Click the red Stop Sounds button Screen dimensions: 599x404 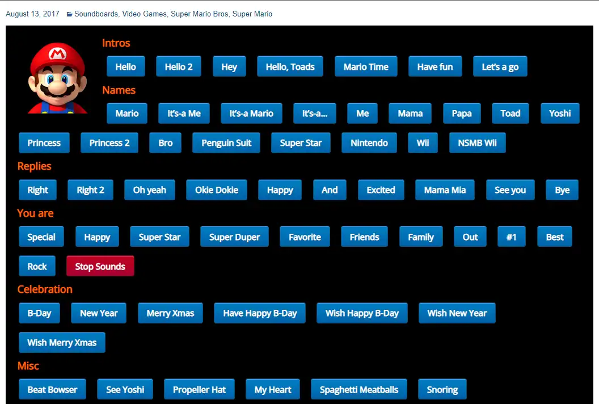pyautogui.click(x=100, y=266)
